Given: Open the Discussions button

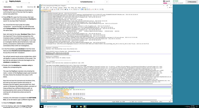Looking at the screenshot, I should [192, 2].
